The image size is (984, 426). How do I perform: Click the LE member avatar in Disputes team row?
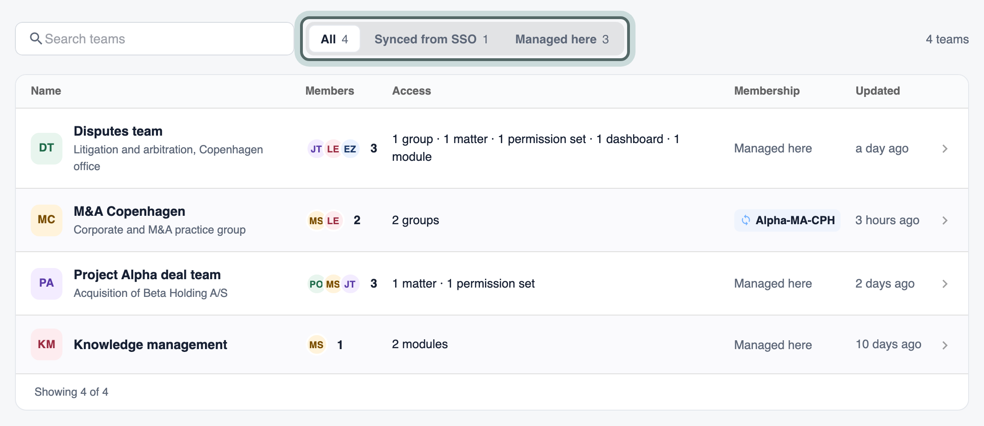click(x=333, y=149)
